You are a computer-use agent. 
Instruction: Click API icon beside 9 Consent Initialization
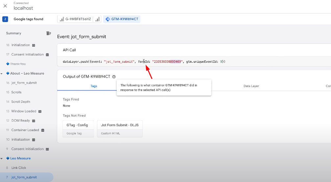pyautogui.click(x=47, y=149)
